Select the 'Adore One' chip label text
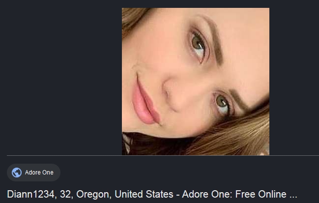 point(39,173)
